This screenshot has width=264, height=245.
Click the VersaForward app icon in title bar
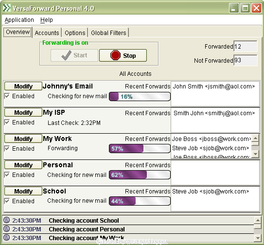7,8
